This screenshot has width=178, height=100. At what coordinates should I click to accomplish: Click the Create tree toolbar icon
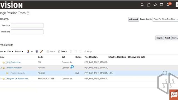pos(28,51)
